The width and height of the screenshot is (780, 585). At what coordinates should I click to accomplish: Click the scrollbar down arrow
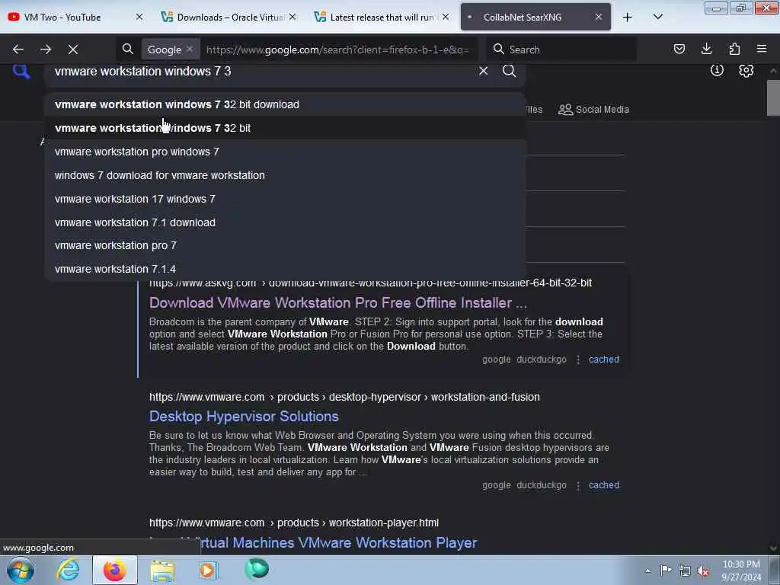[x=773, y=548]
